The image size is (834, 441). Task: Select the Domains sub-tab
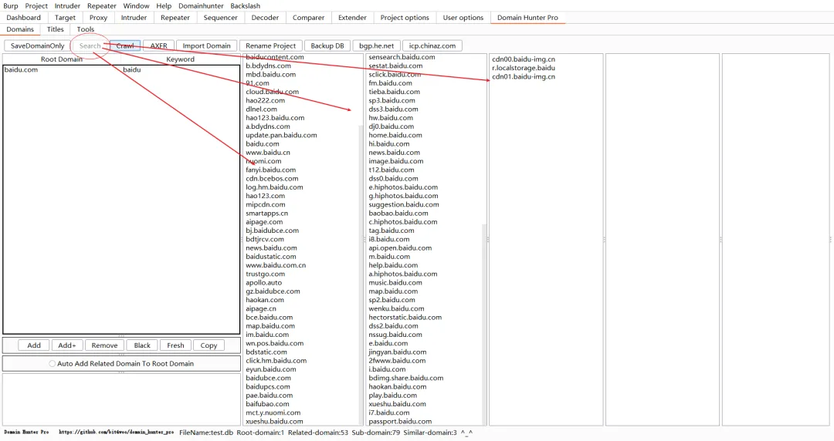(20, 29)
